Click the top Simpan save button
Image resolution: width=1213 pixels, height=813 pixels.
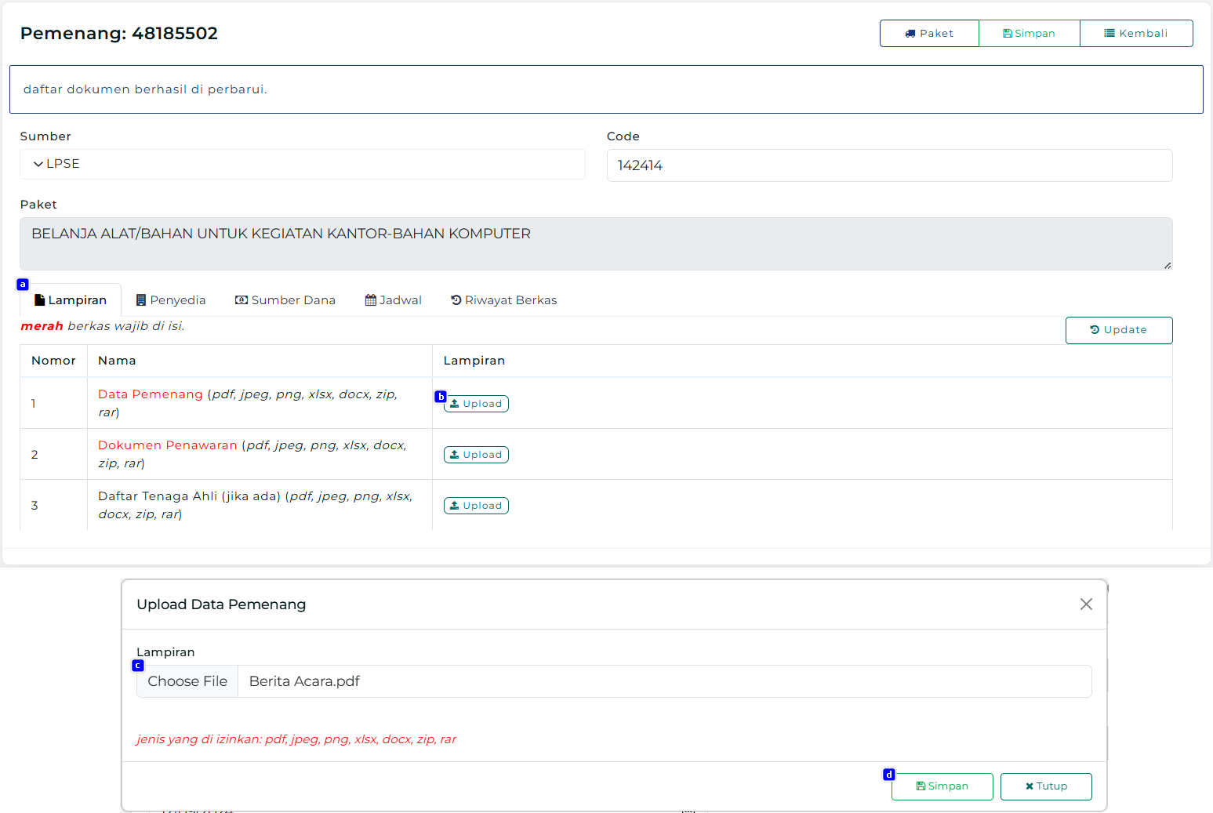tap(1029, 34)
